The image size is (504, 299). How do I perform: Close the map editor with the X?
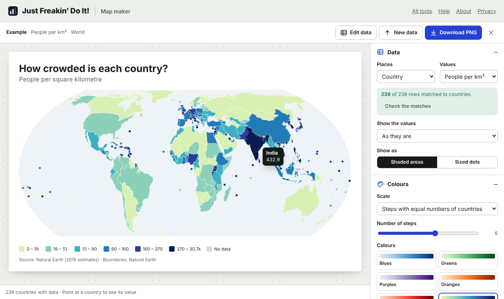pyautogui.click(x=491, y=33)
